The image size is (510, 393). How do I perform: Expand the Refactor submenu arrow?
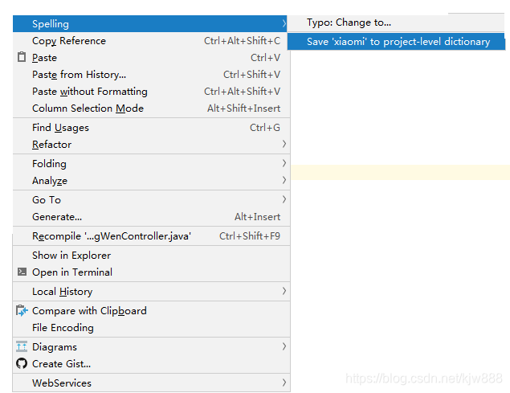284,144
